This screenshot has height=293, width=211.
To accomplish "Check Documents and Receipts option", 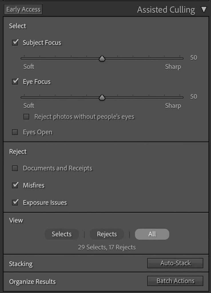I will pos(15,168).
